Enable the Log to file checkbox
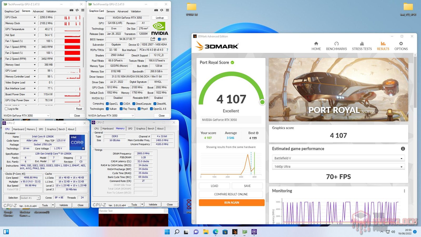Screen dimensions: 421x237 (6, 109)
